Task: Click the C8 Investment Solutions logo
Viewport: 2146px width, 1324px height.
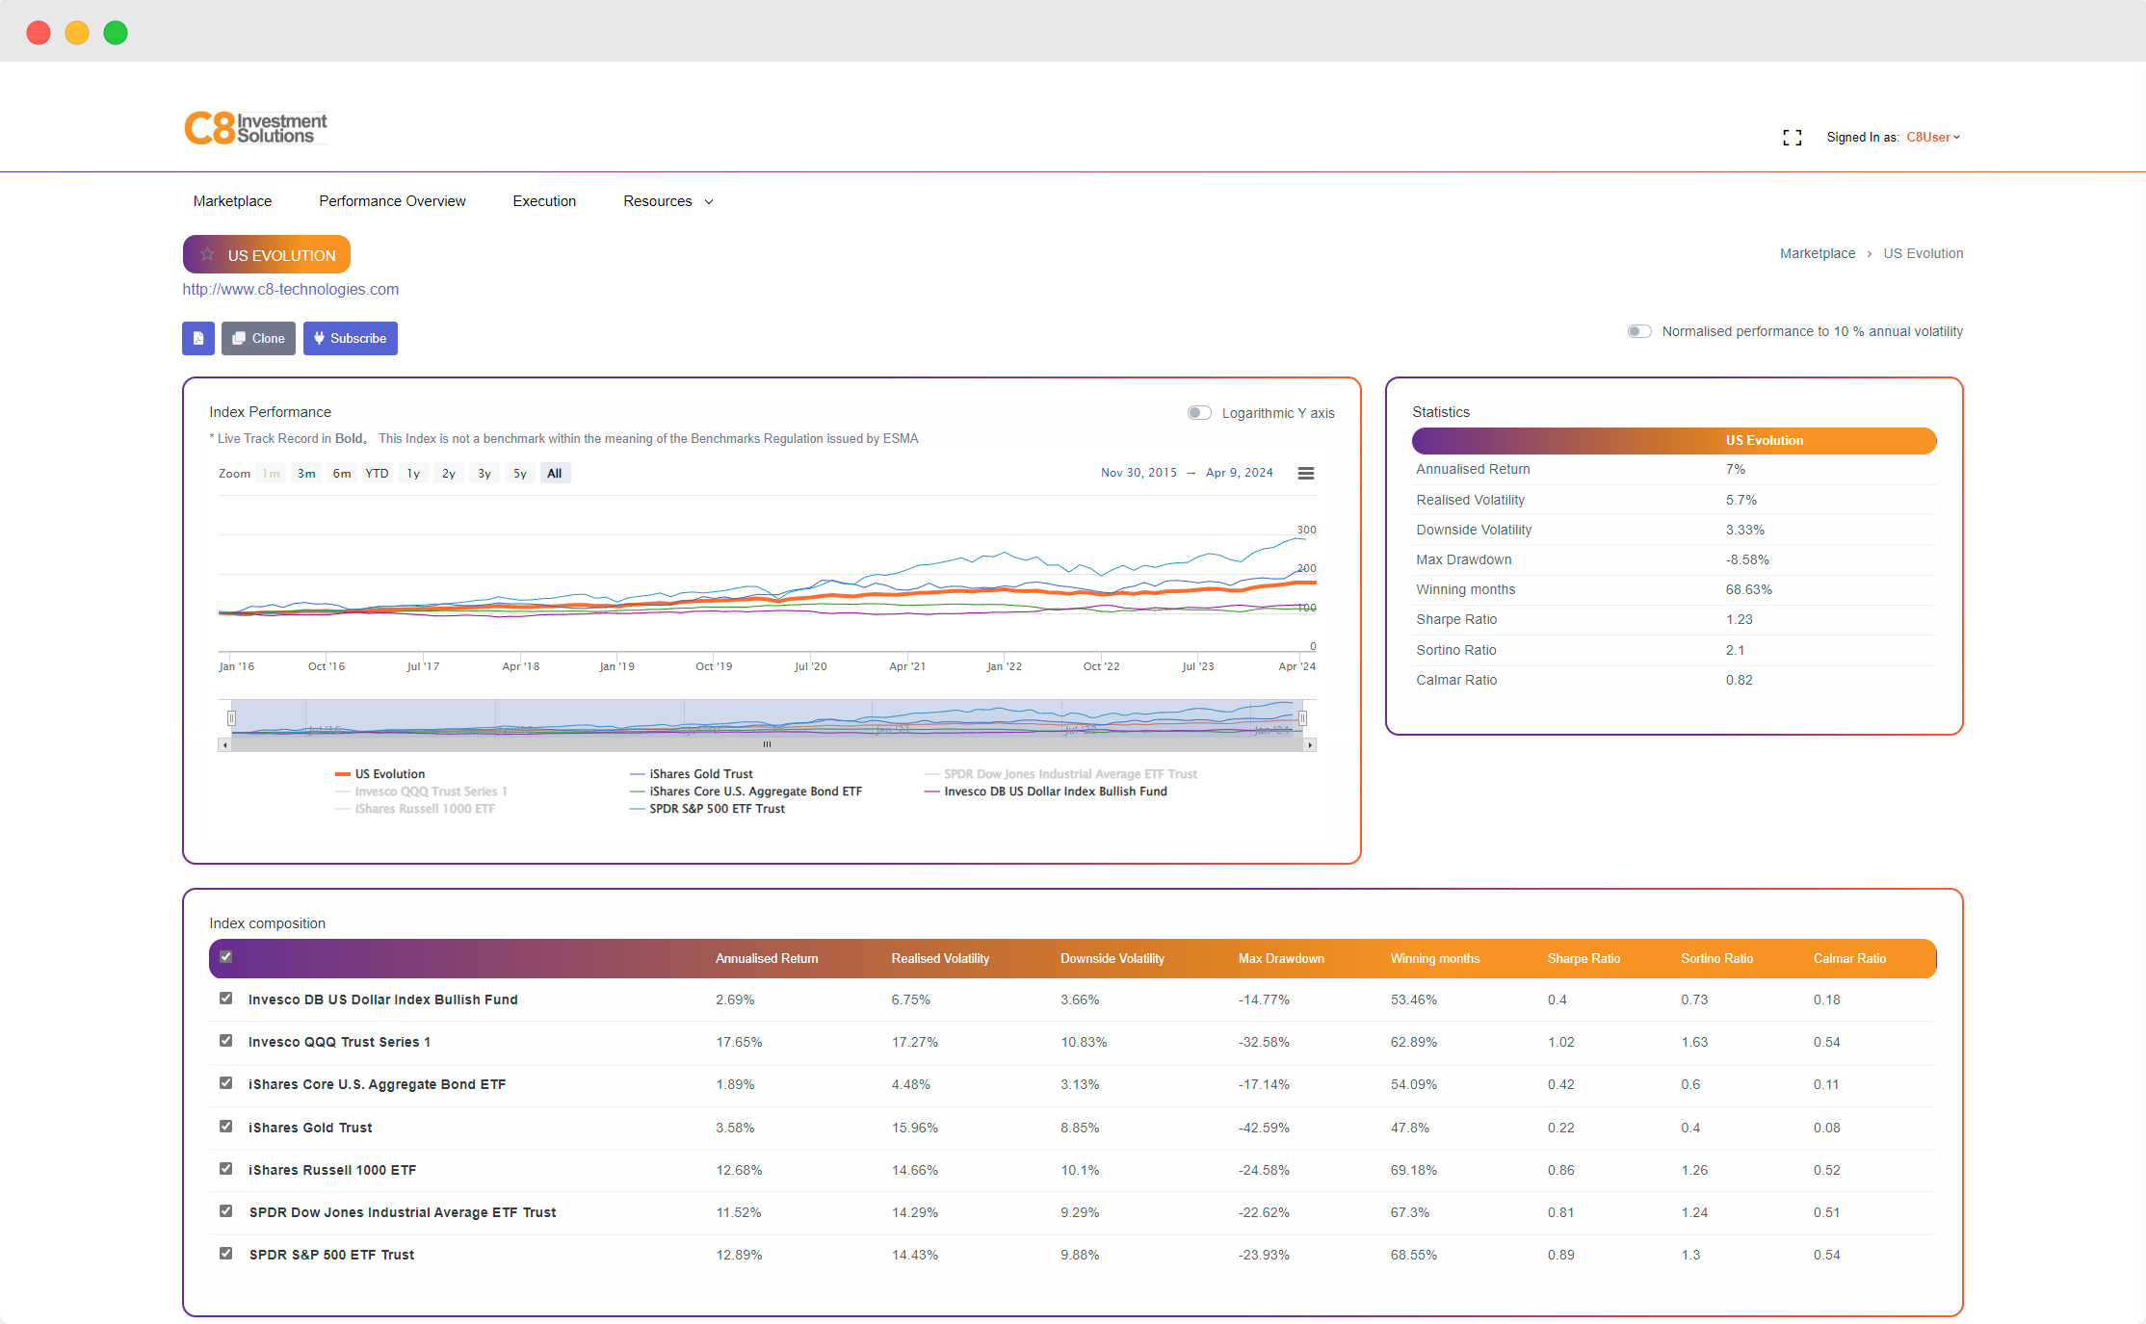Action: 255,128
